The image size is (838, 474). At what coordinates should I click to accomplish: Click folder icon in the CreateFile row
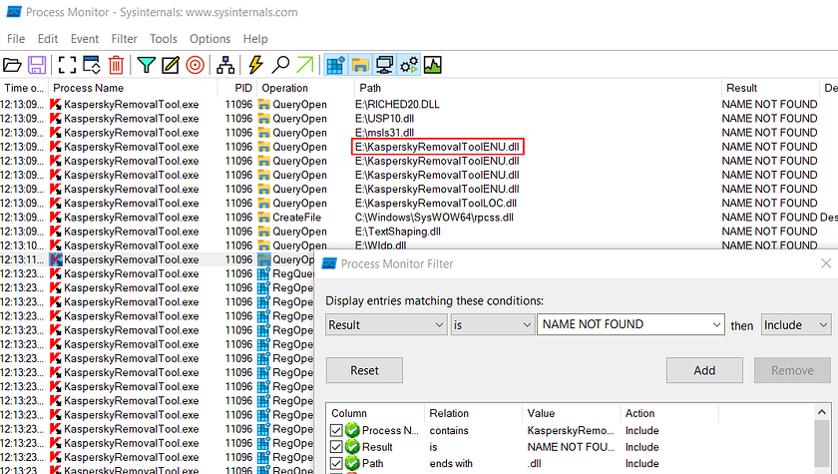pyautogui.click(x=263, y=218)
